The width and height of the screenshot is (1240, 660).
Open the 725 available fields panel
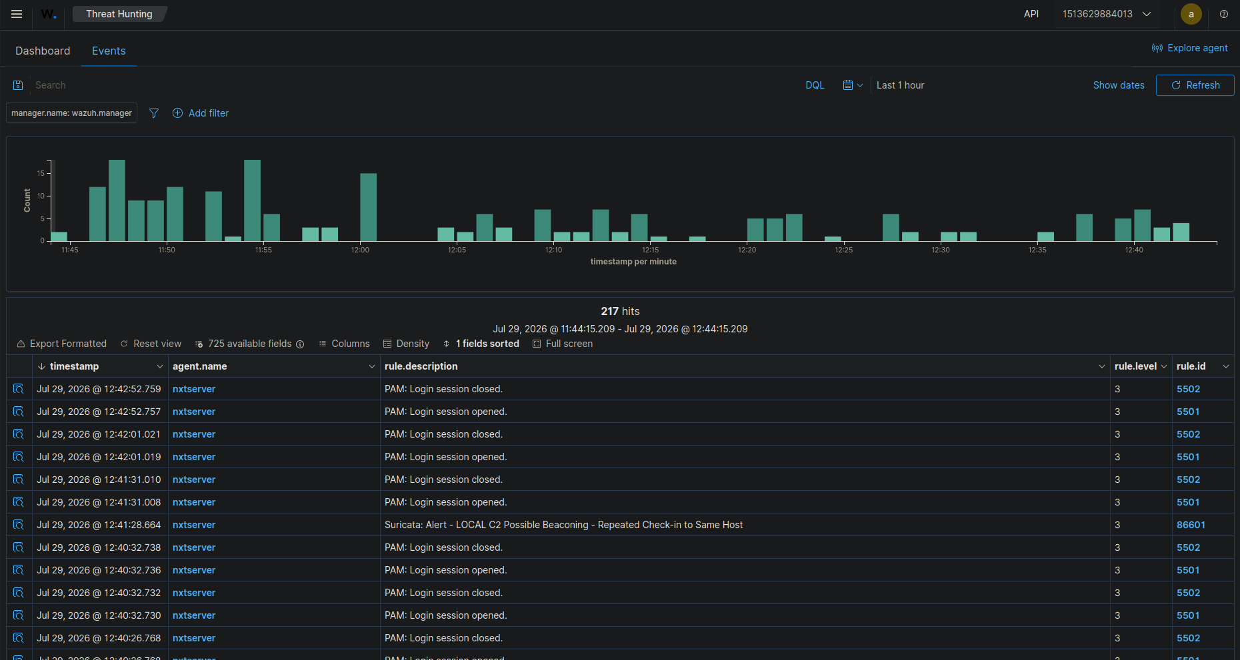[243, 344]
